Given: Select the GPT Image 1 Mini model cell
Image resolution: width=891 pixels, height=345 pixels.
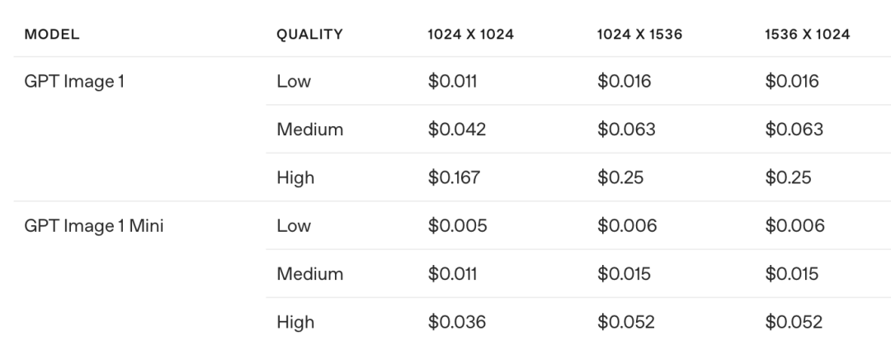Looking at the screenshot, I should (94, 226).
